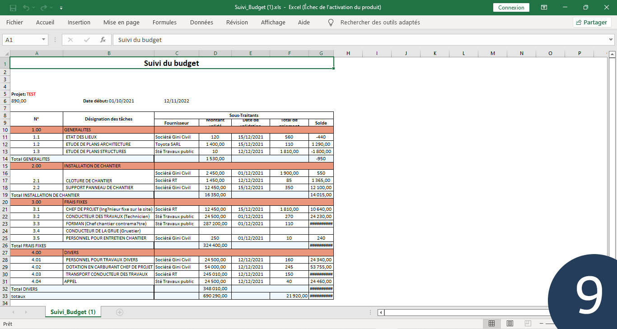Click the Connexion button
617x329 pixels.
tap(511, 8)
